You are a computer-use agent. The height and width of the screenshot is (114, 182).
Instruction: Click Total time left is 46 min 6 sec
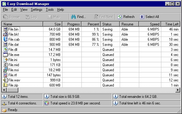point(140,103)
